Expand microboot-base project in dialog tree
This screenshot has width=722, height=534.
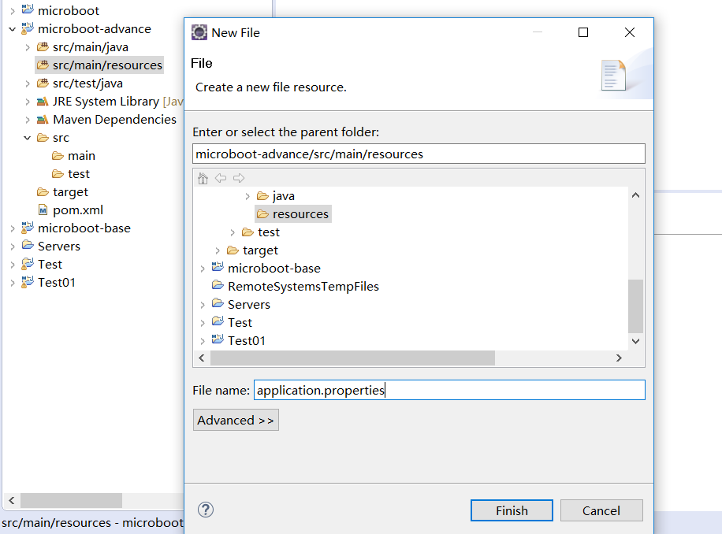click(x=203, y=269)
